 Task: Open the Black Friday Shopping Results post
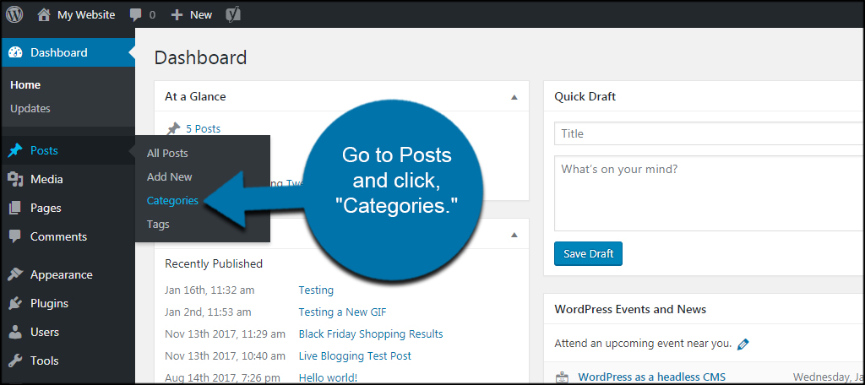[371, 333]
